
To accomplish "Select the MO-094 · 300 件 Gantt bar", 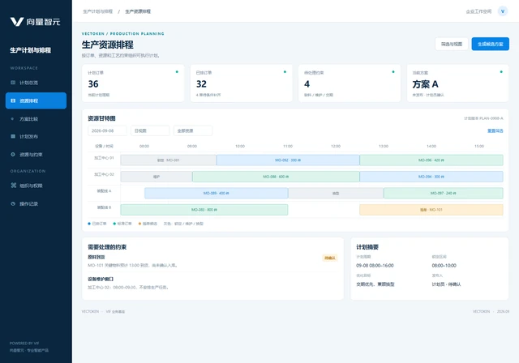I will 431,177.
